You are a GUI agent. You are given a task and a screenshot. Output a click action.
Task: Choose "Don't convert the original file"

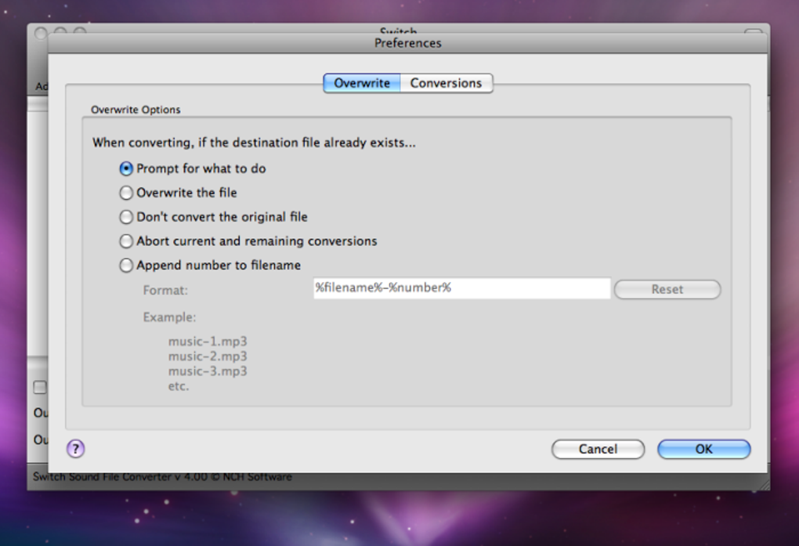coord(214,217)
